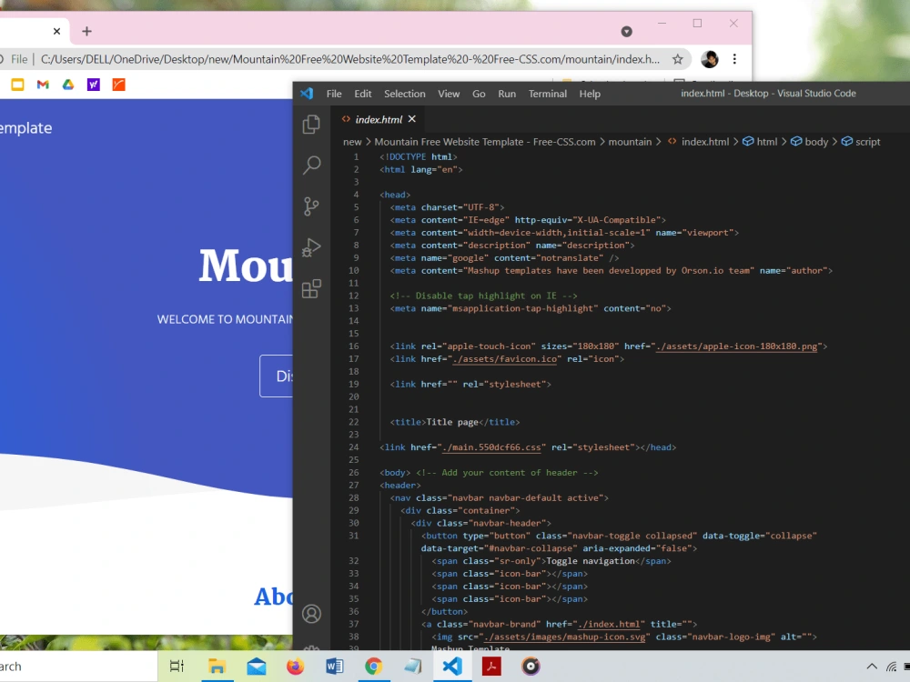
Task: Open the Explorer view in VS Code
Action: [x=311, y=124]
